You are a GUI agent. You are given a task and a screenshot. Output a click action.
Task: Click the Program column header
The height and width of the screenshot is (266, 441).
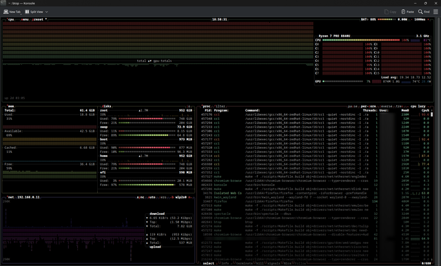tap(221, 110)
